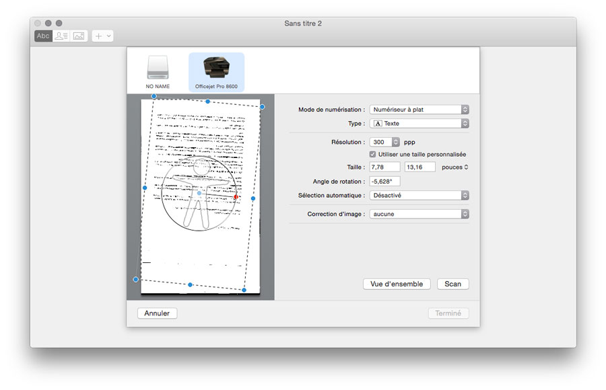The height and width of the screenshot is (390, 606).
Task: Click the red rotation handle on preview
Action: (x=236, y=197)
